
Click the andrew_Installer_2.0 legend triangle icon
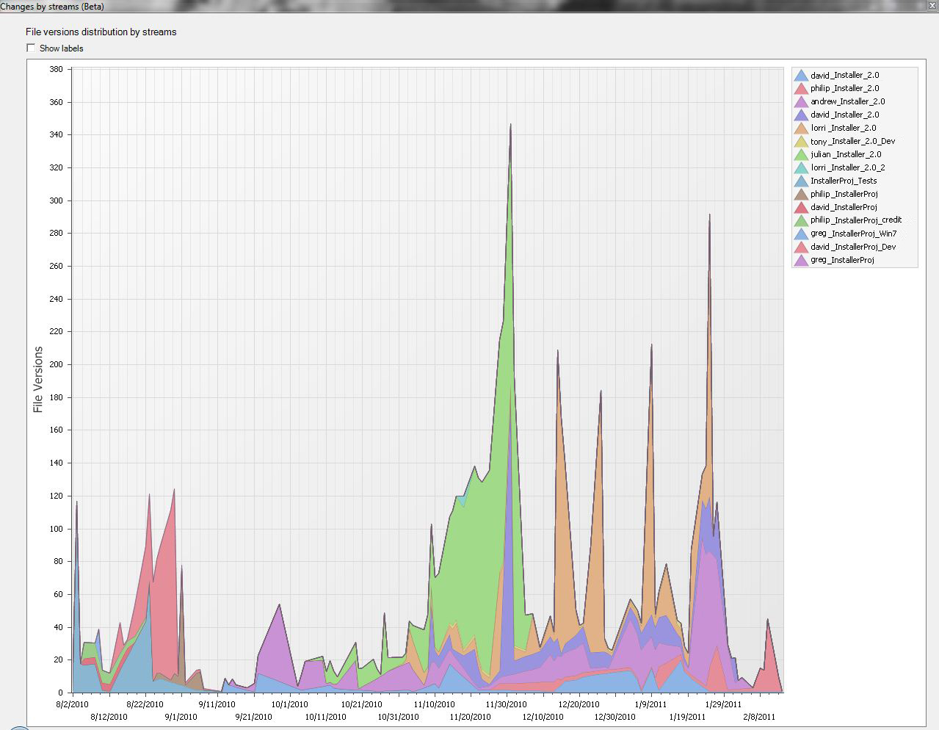(801, 102)
